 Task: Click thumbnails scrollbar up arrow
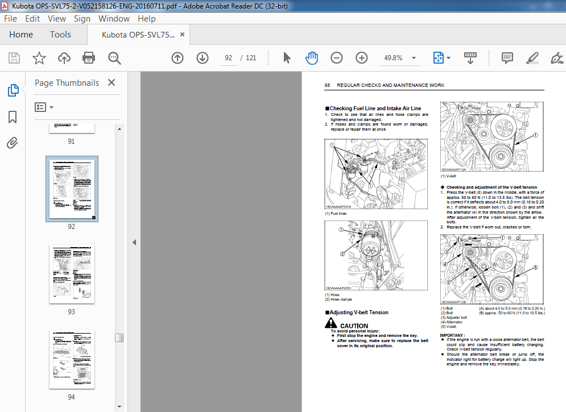(119, 128)
